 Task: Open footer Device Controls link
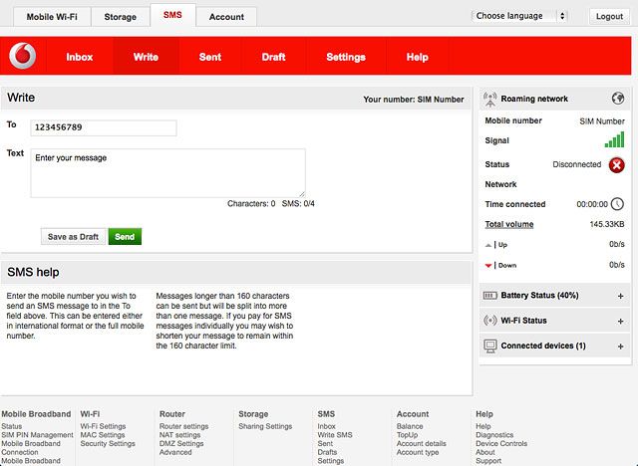coord(501,444)
